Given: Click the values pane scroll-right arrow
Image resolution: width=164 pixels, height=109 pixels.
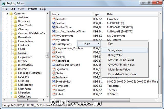Looking at the screenshot, I should point(156,100).
